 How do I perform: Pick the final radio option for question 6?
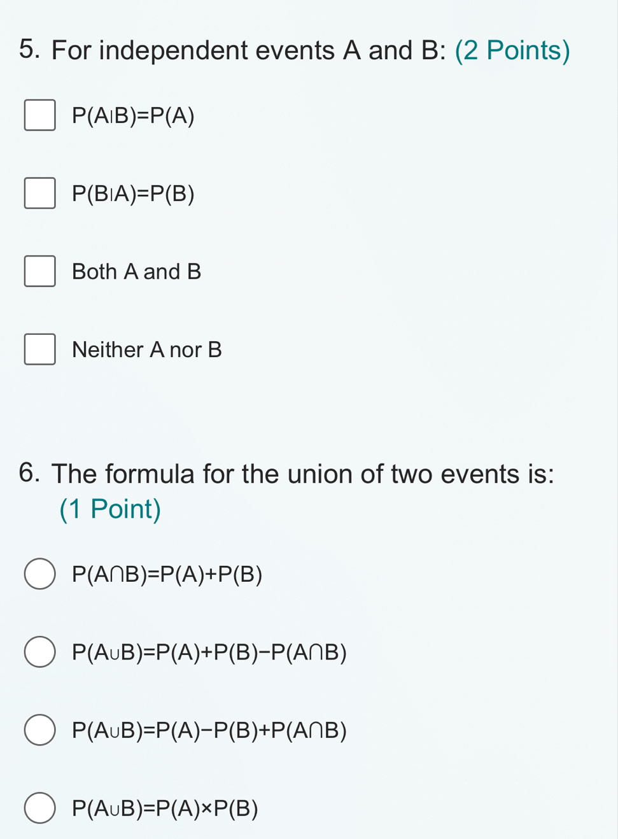point(39,808)
